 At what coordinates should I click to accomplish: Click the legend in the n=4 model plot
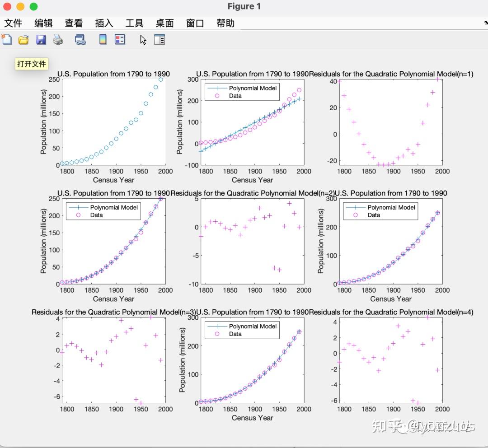[242, 330]
